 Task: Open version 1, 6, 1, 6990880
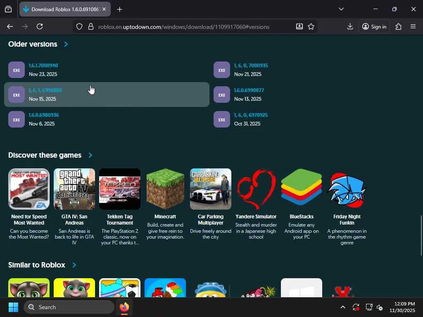[x=45, y=90]
